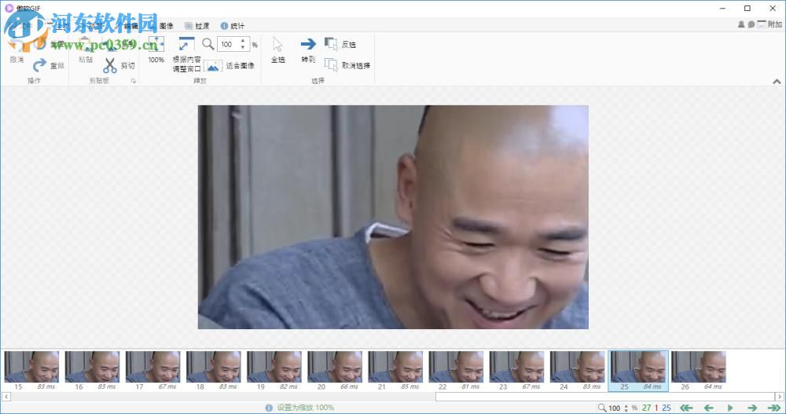Image resolution: width=786 pixels, height=414 pixels.
Task: Jump to the last frame double-right arrow
Action: [x=774, y=408]
